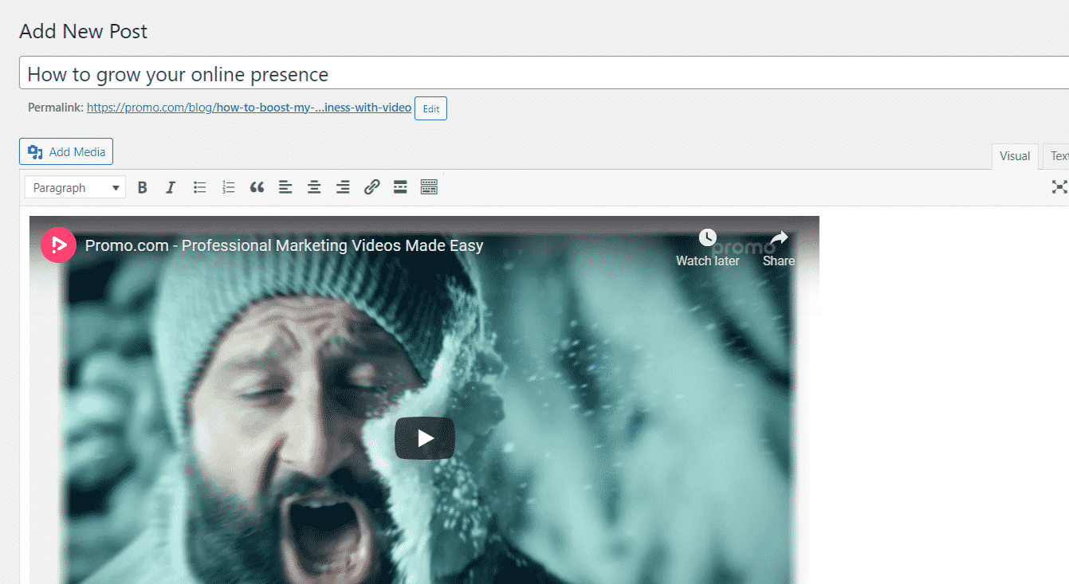Insert the Read More tag
The width and height of the screenshot is (1069, 584).
400,186
